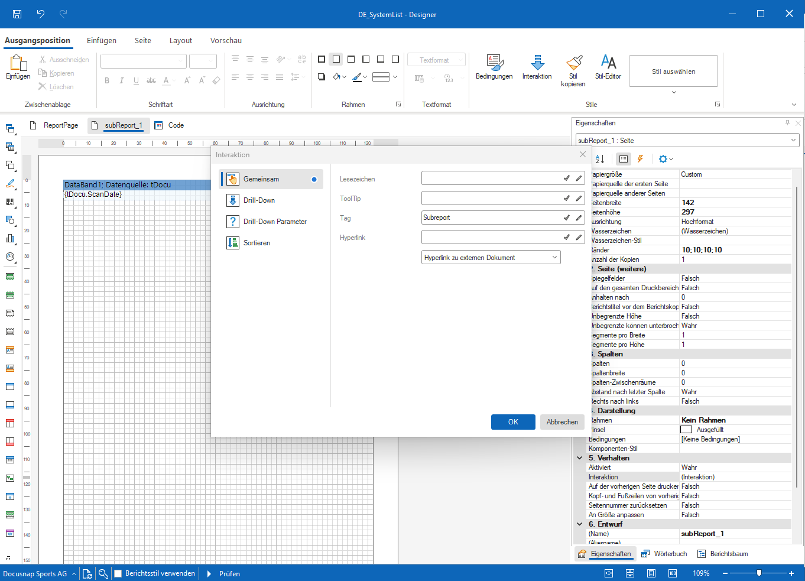The width and height of the screenshot is (805, 581).
Task: Click the Pinsel Ausgefüllt color swatch
Action: click(x=686, y=430)
